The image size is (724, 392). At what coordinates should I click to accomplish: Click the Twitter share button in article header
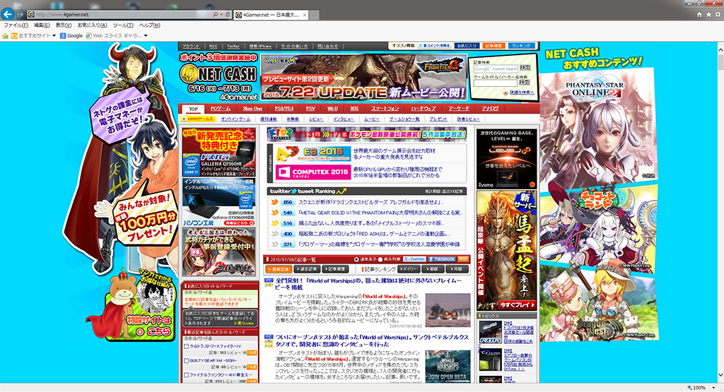(414, 259)
